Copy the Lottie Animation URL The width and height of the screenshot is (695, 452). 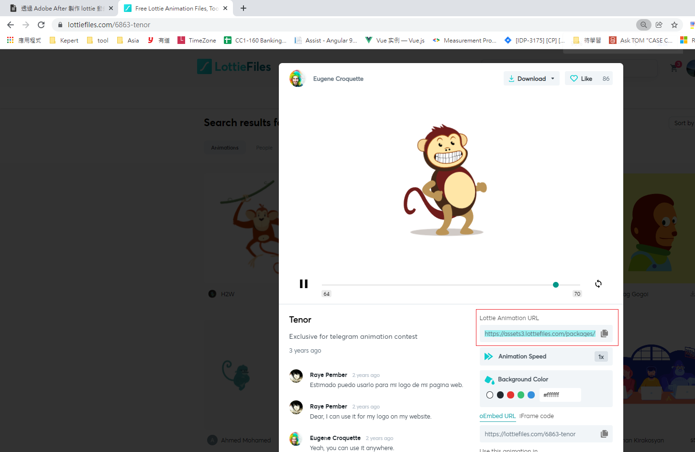(604, 334)
